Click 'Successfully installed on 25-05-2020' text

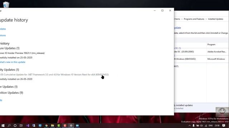pos(16,58)
